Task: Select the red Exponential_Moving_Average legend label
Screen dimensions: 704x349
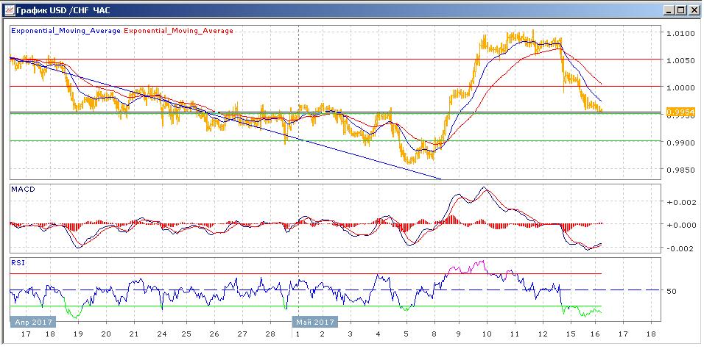Action: (179, 31)
